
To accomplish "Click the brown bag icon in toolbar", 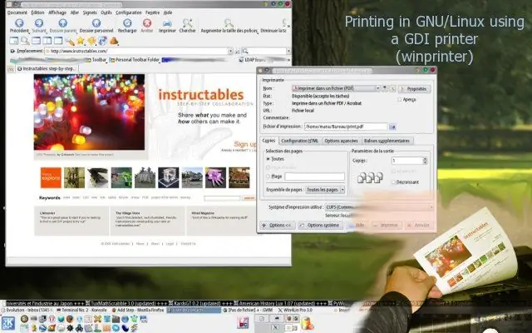I will [114, 41].
